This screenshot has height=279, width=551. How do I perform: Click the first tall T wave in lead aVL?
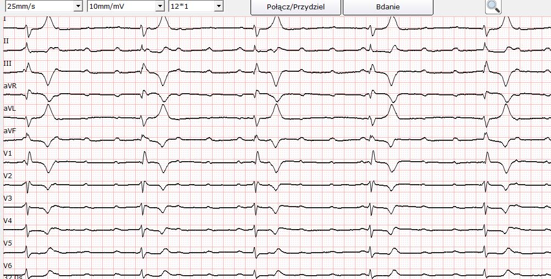pyautogui.click(x=49, y=109)
